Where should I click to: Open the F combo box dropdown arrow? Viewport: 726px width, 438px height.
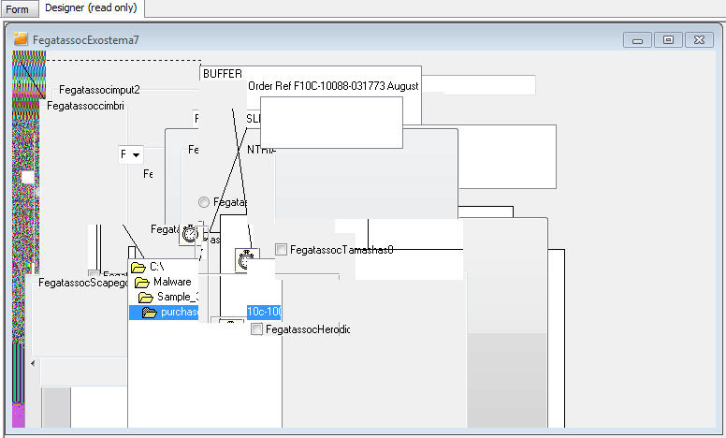pyautogui.click(x=137, y=154)
